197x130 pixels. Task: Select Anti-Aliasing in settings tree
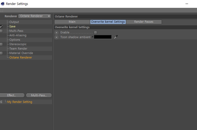pyautogui.click(x=18, y=35)
